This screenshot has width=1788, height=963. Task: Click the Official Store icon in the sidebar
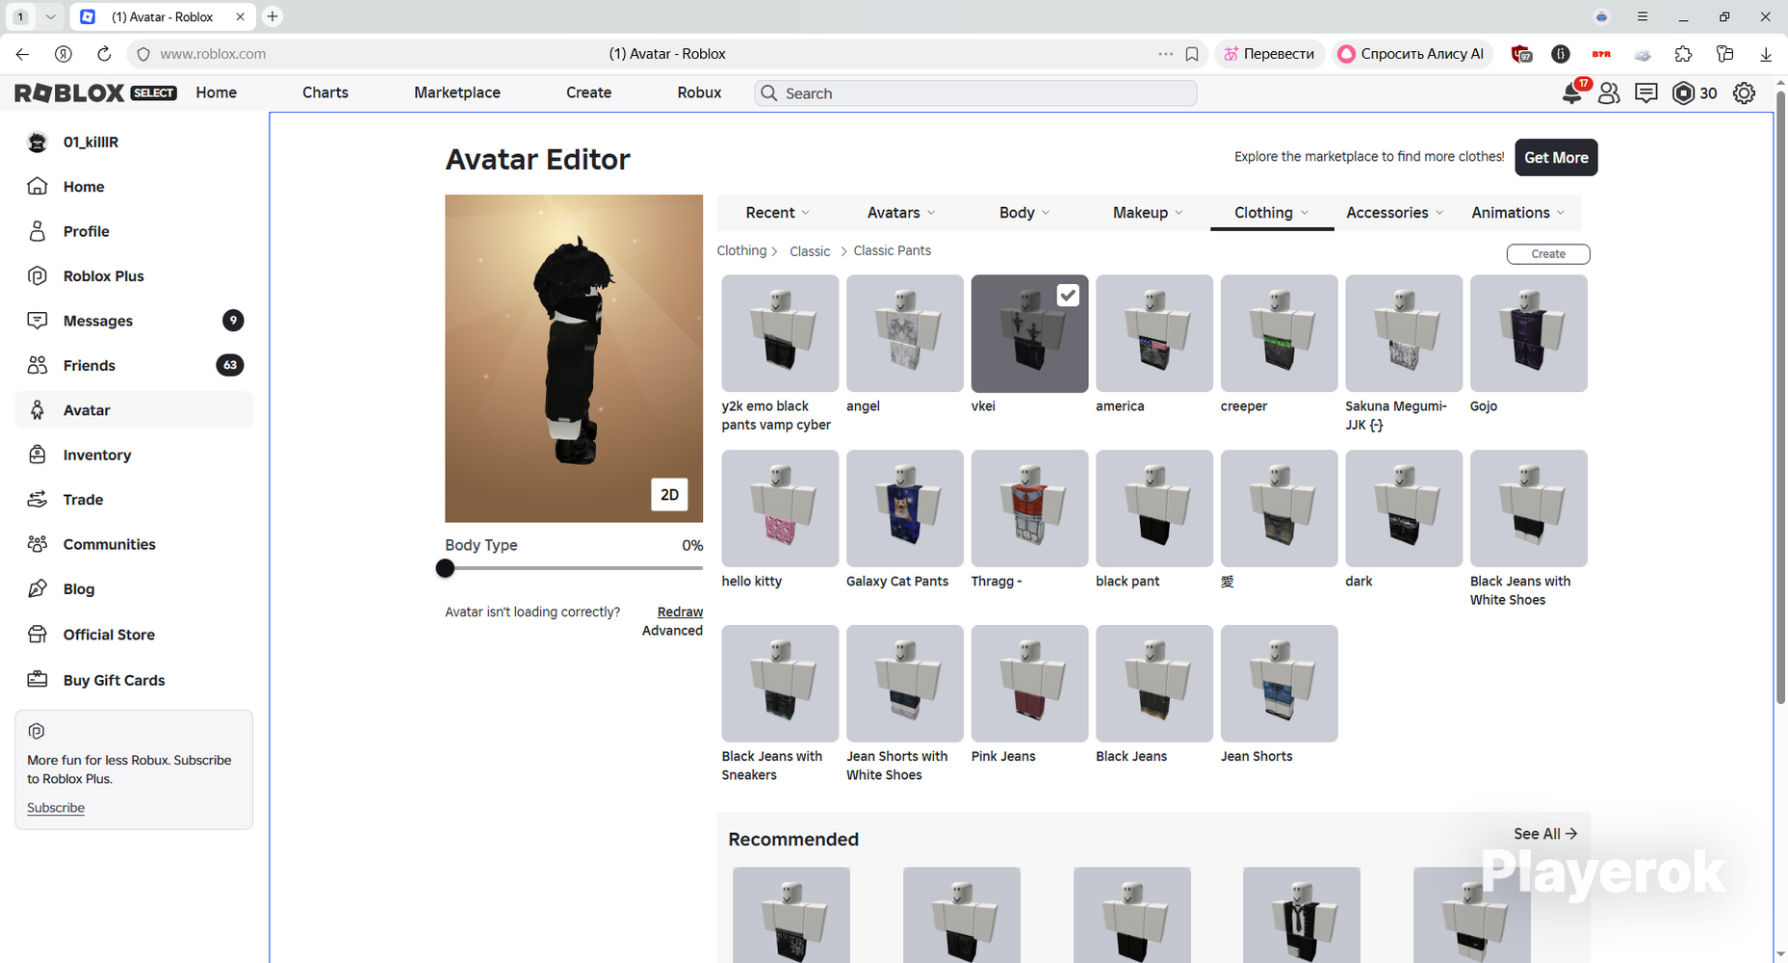38,635
